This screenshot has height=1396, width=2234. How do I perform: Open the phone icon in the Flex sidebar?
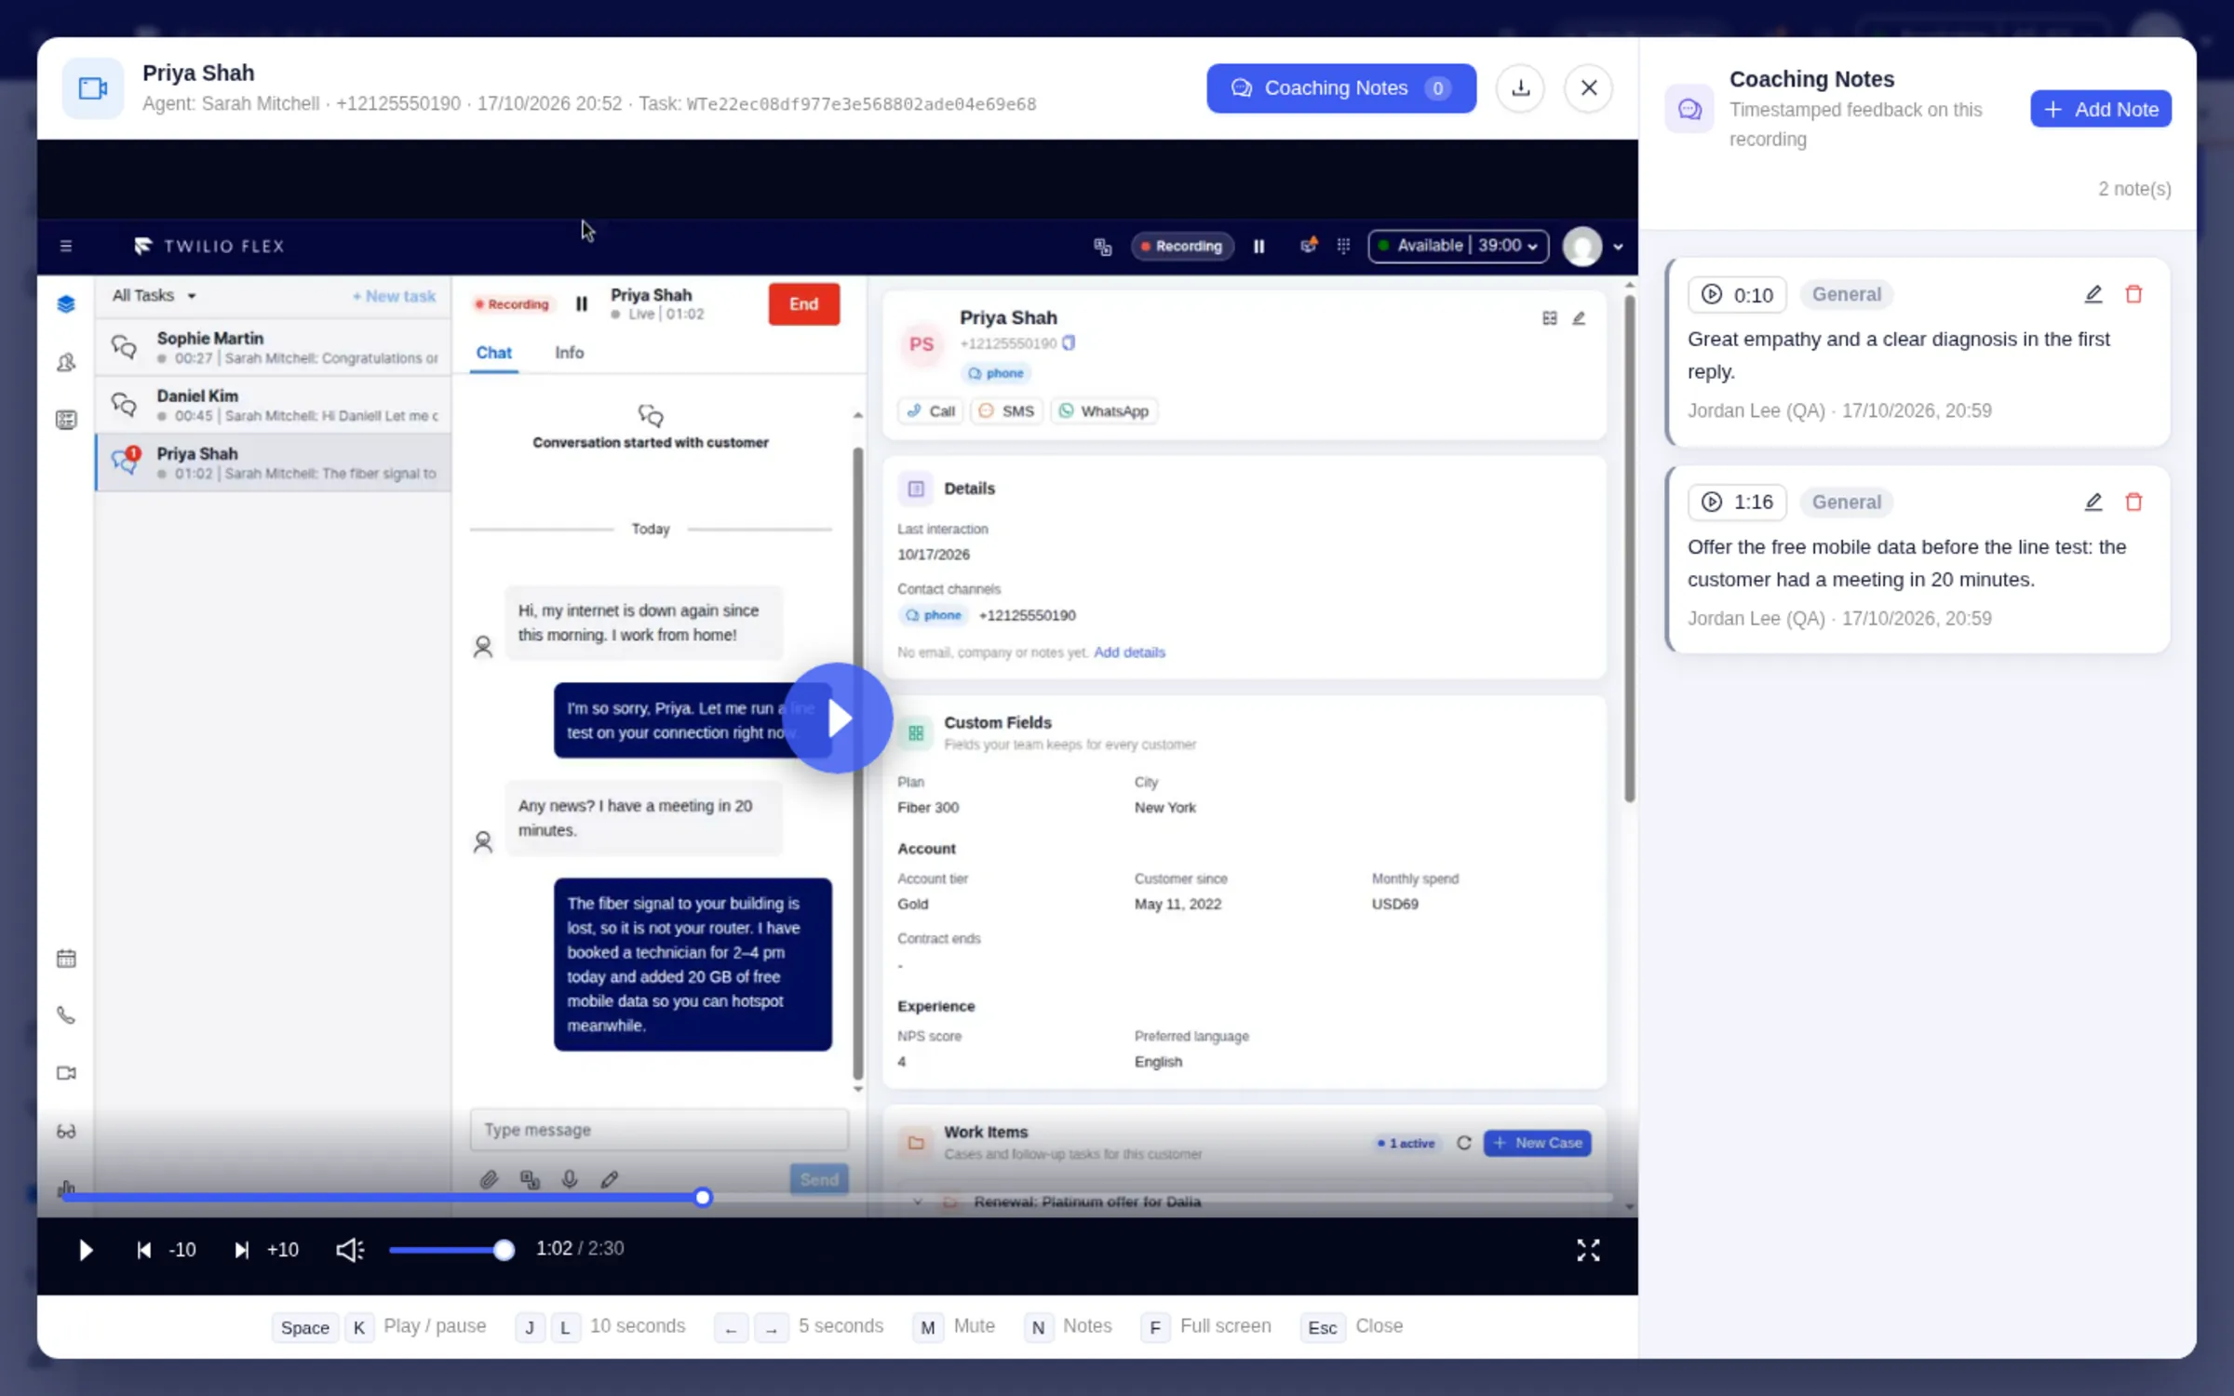click(x=66, y=1015)
